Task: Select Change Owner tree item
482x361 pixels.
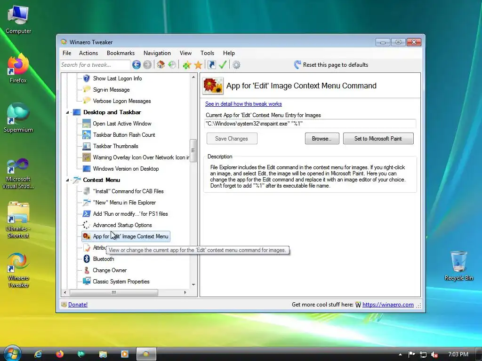Action: click(110, 270)
